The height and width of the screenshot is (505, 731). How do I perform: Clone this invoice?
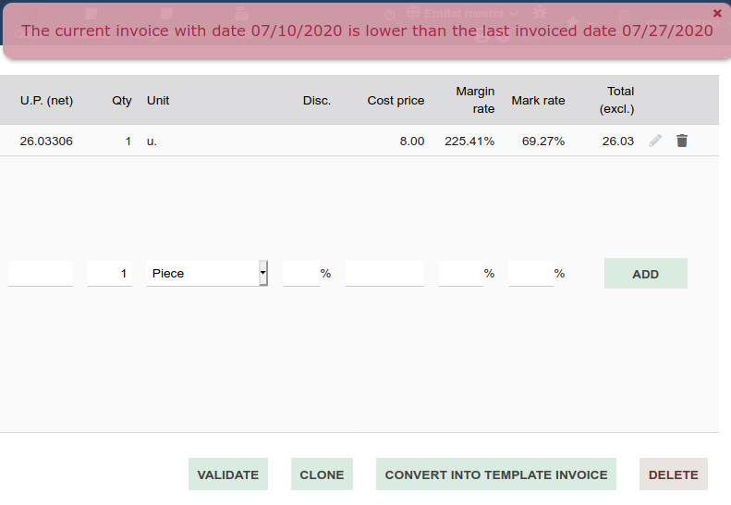click(x=322, y=474)
